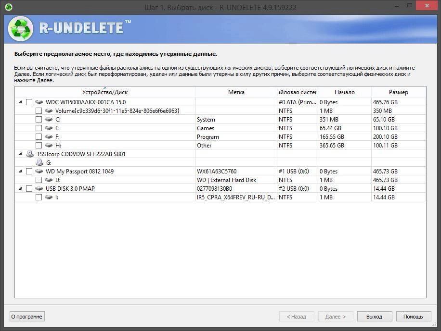Collapse the TSSTcorp CDDVDW tree node
This screenshot has height=331, width=441.
[20, 154]
